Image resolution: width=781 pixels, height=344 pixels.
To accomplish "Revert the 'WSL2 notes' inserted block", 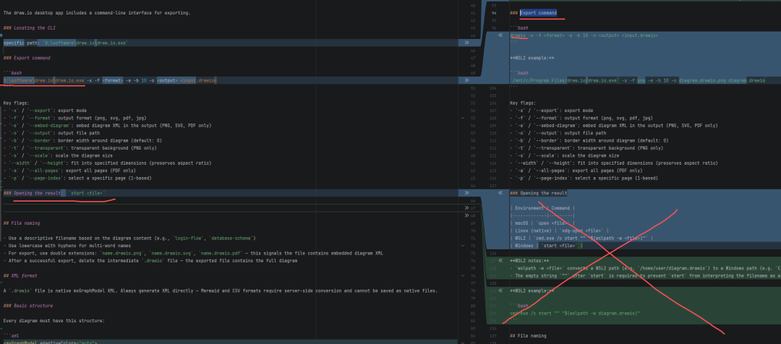I will click(499, 260).
